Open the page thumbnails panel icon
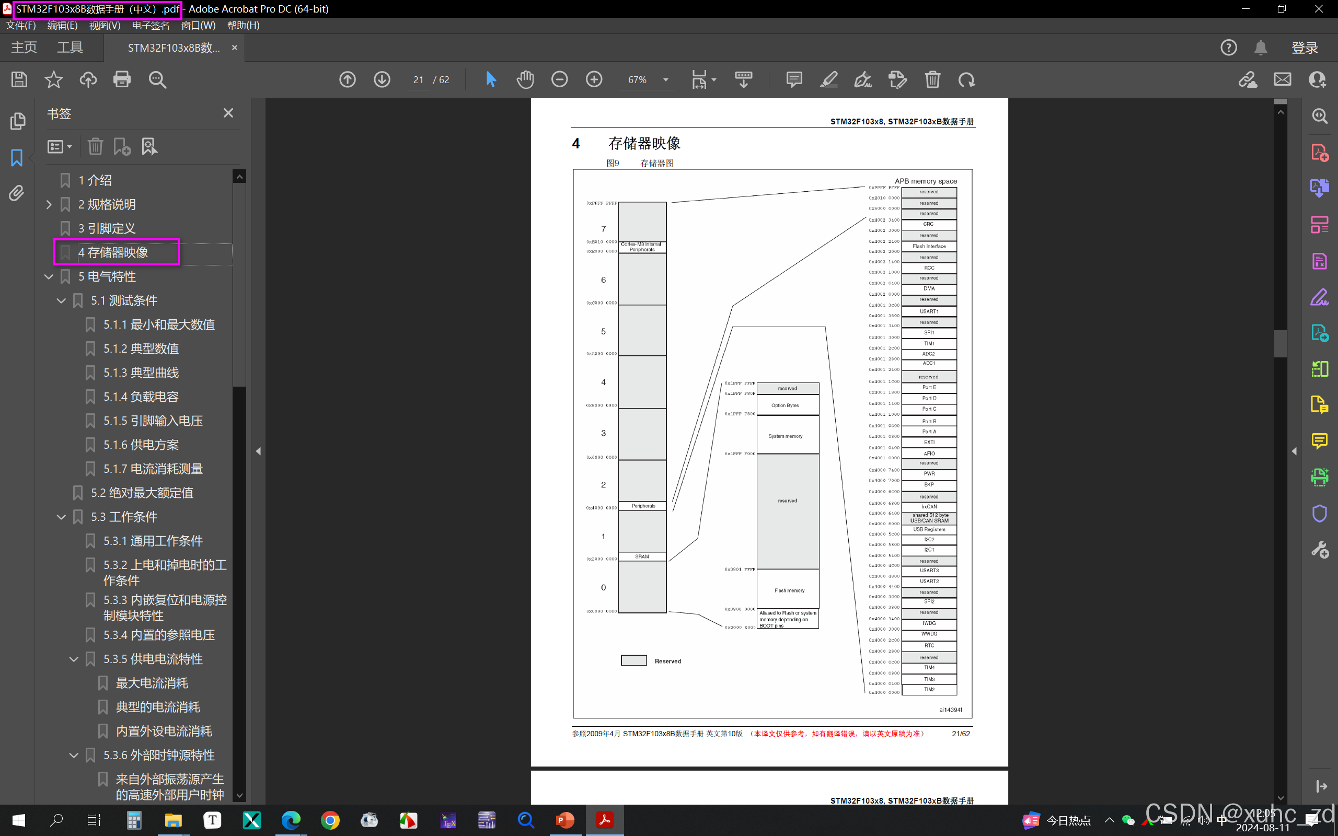Image resolution: width=1338 pixels, height=836 pixels. click(18, 121)
